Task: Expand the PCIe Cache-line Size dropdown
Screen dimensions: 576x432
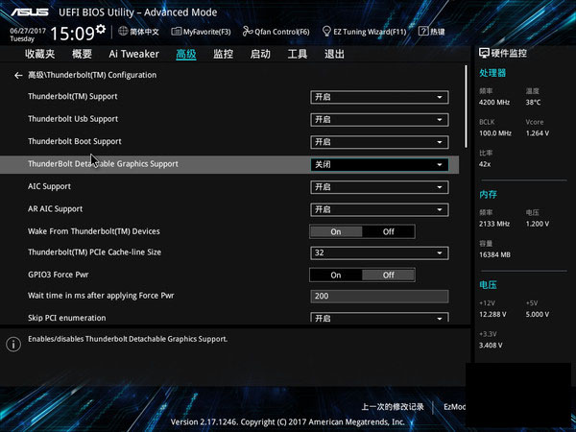Action: pos(379,252)
